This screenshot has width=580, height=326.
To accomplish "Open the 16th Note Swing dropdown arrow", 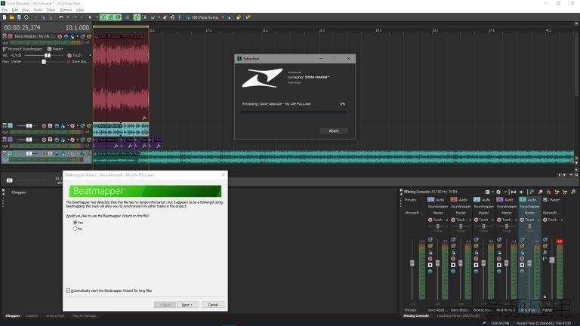I will point(223,17).
